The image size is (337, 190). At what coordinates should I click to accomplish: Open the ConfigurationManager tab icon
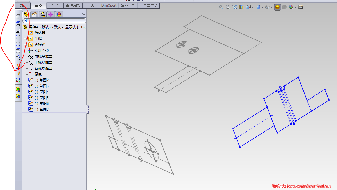coord(42,14)
